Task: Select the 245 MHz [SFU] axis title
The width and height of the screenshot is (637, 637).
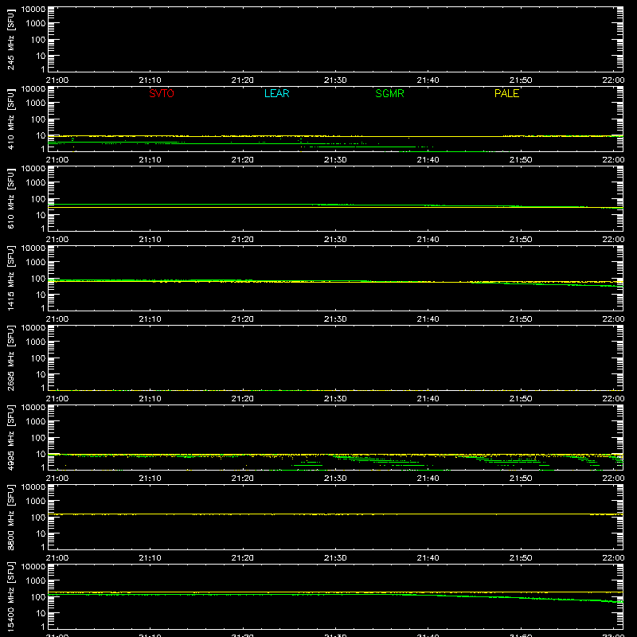Action: point(10,39)
